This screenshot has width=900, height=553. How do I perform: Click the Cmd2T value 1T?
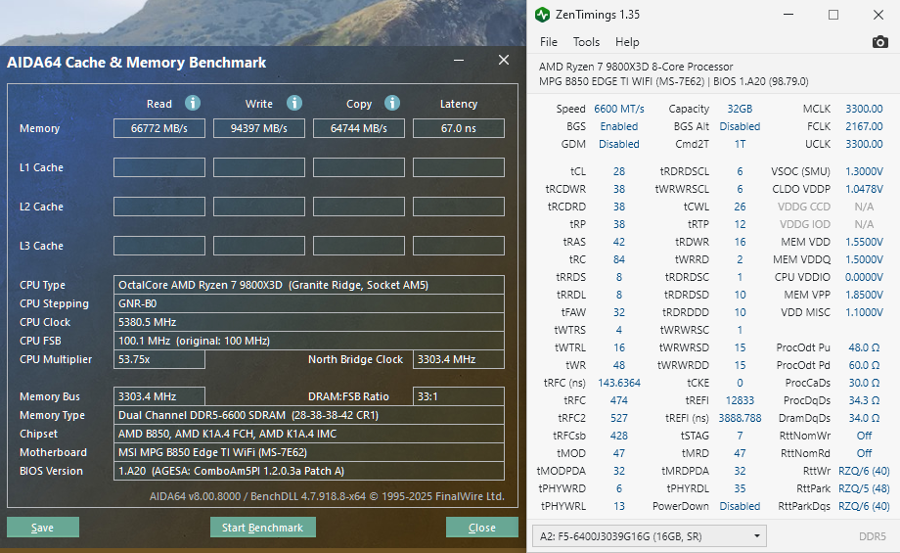coord(740,144)
